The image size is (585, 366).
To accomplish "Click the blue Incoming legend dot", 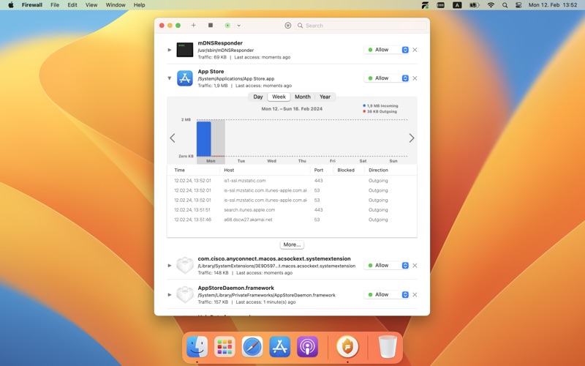I will (364, 105).
